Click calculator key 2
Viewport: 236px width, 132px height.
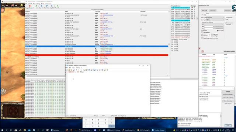99,123
